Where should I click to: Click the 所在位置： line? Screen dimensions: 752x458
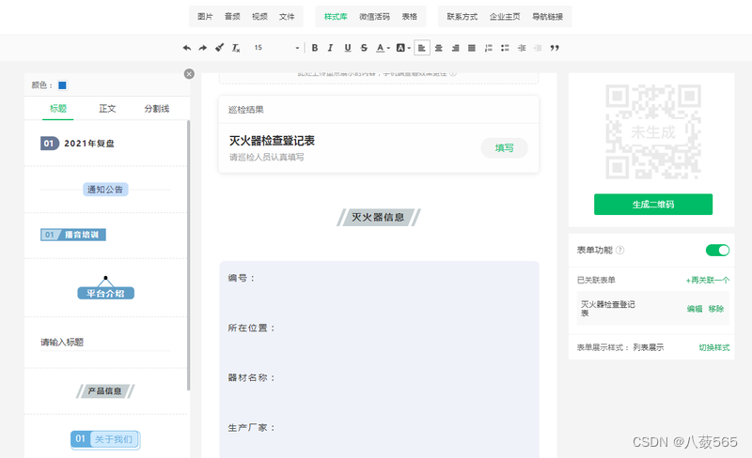[x=252, y=328]
